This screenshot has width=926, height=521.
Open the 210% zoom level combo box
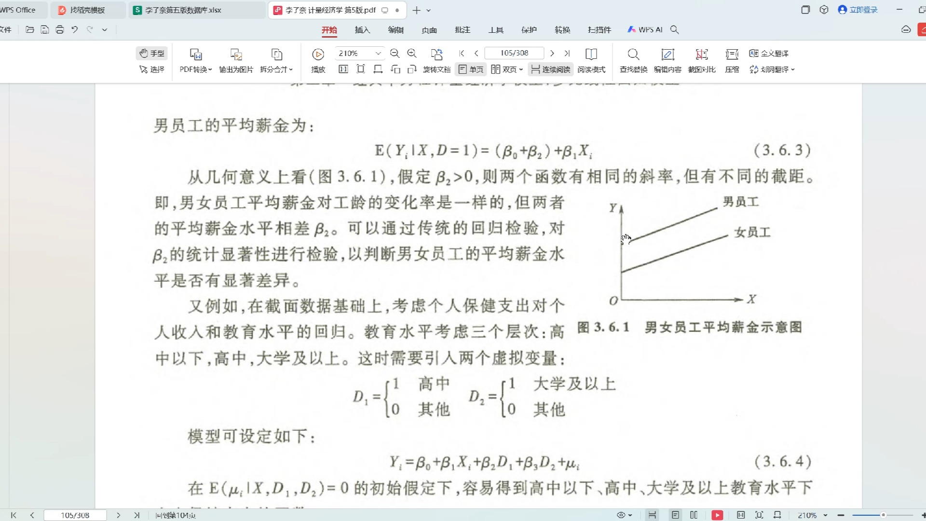359,53
